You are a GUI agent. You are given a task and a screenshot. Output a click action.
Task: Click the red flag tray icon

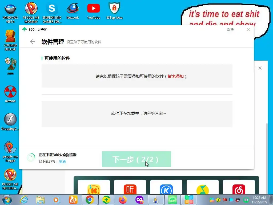click(225, 200)
